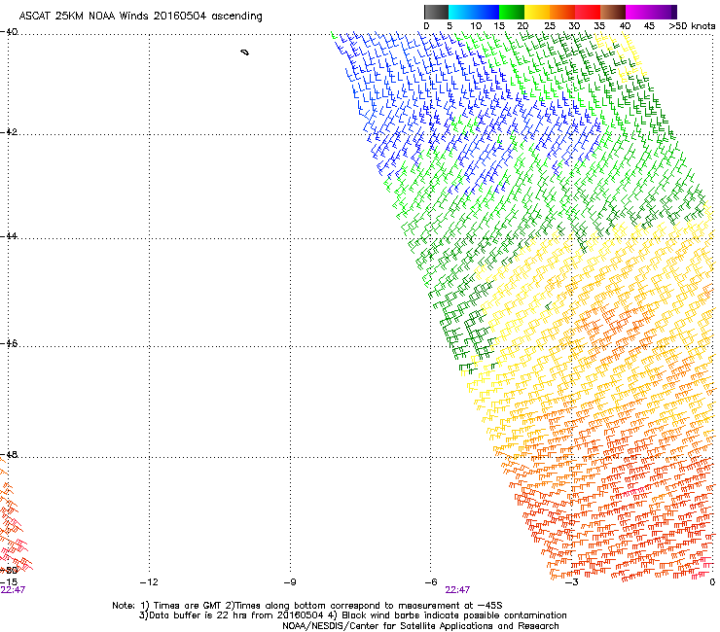Click the '>50 knots' legend label

(692, 26)
